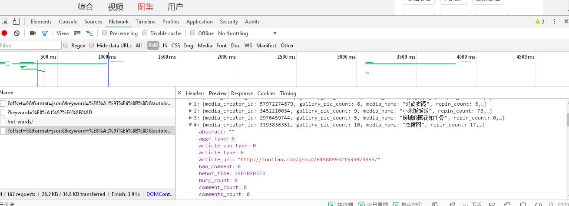
Task: Filter requests by CSS
Action: 175,45
